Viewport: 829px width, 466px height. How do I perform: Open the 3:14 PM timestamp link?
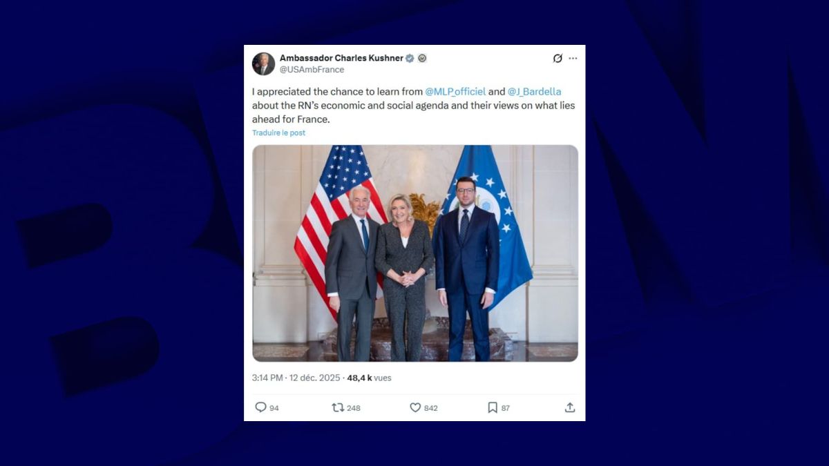(x=267, y=378)
